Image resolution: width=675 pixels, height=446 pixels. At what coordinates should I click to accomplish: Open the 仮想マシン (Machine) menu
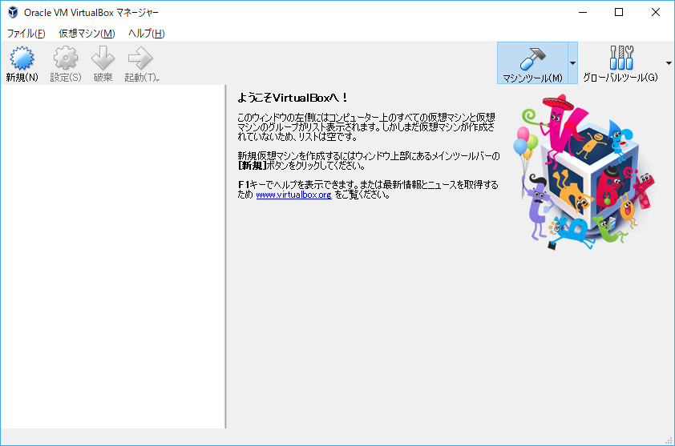point(87,33)
